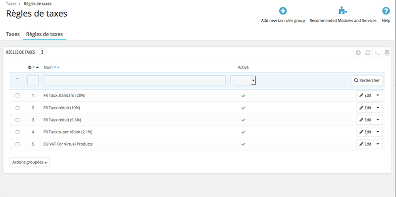Click the Taxes breadcrumb link

(x=11, y=4)
